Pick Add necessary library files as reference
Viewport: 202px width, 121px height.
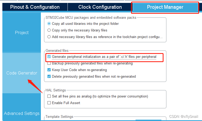(49, 37)
